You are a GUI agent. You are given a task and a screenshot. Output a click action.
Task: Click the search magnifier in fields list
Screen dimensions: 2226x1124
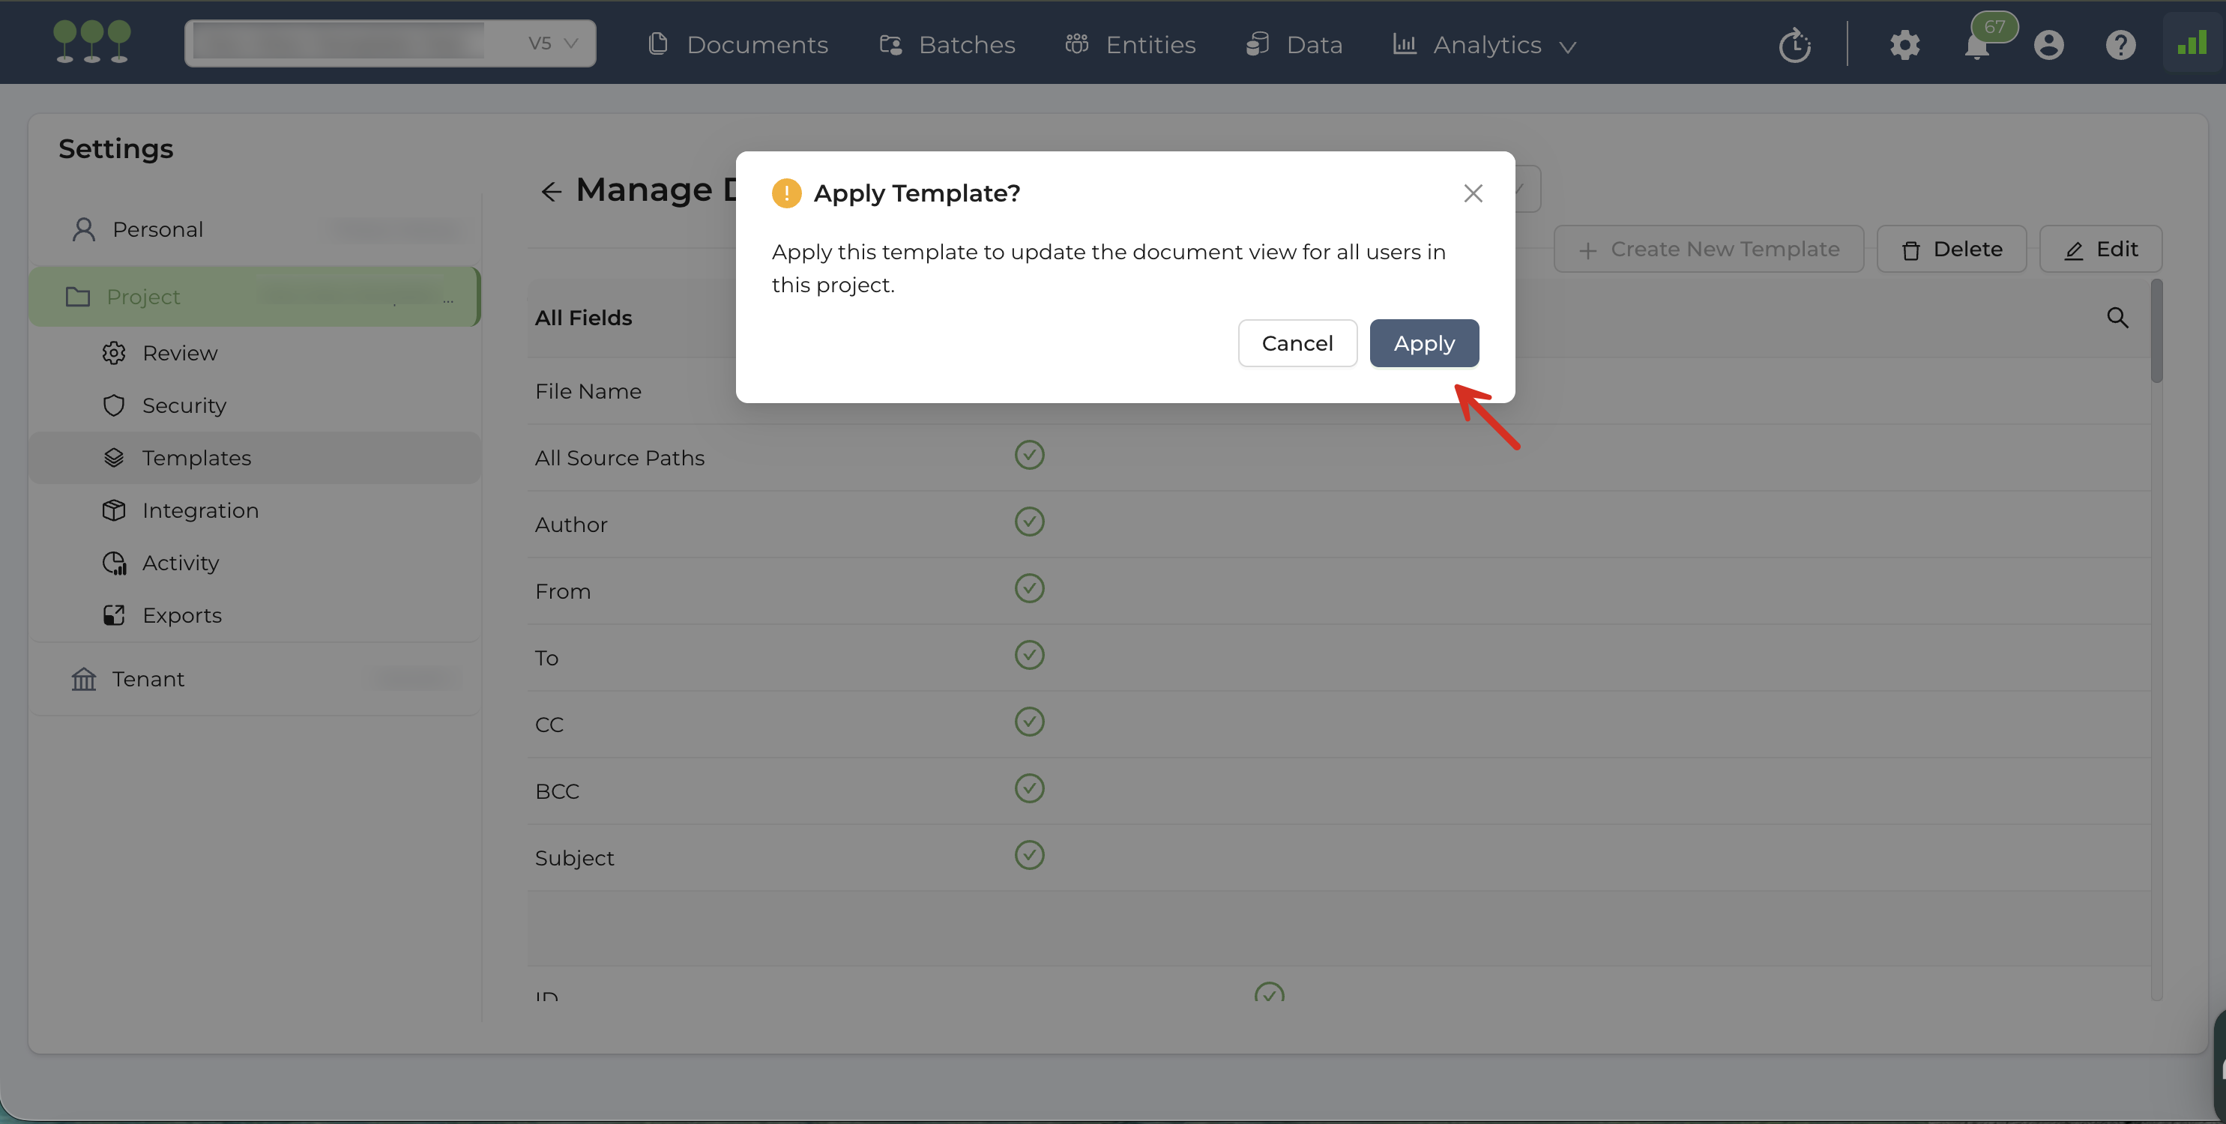(x=2117, y=318)
